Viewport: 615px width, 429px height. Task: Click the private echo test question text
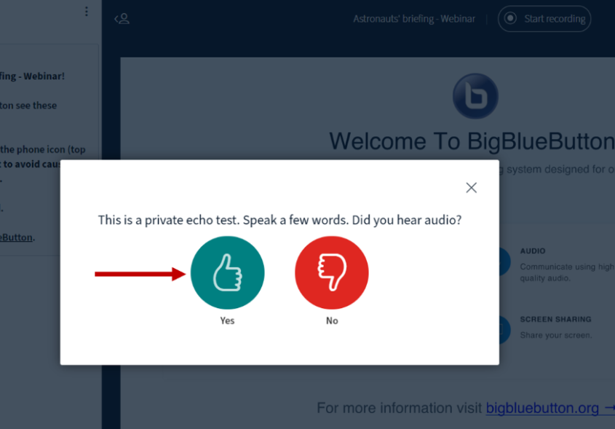click(279, 220)
